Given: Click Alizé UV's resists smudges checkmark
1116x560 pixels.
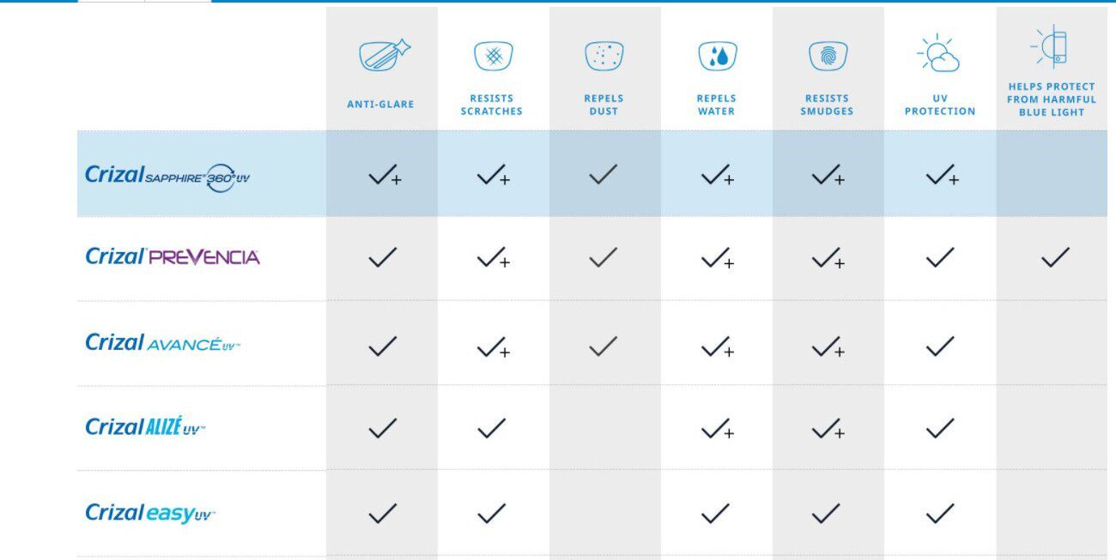Looking at the screenshot, I should pyautogui.click(x=828, y=429).
